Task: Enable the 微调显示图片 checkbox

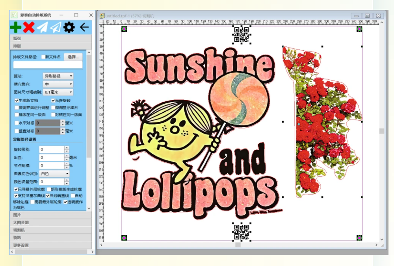Action: click(53, 108)
